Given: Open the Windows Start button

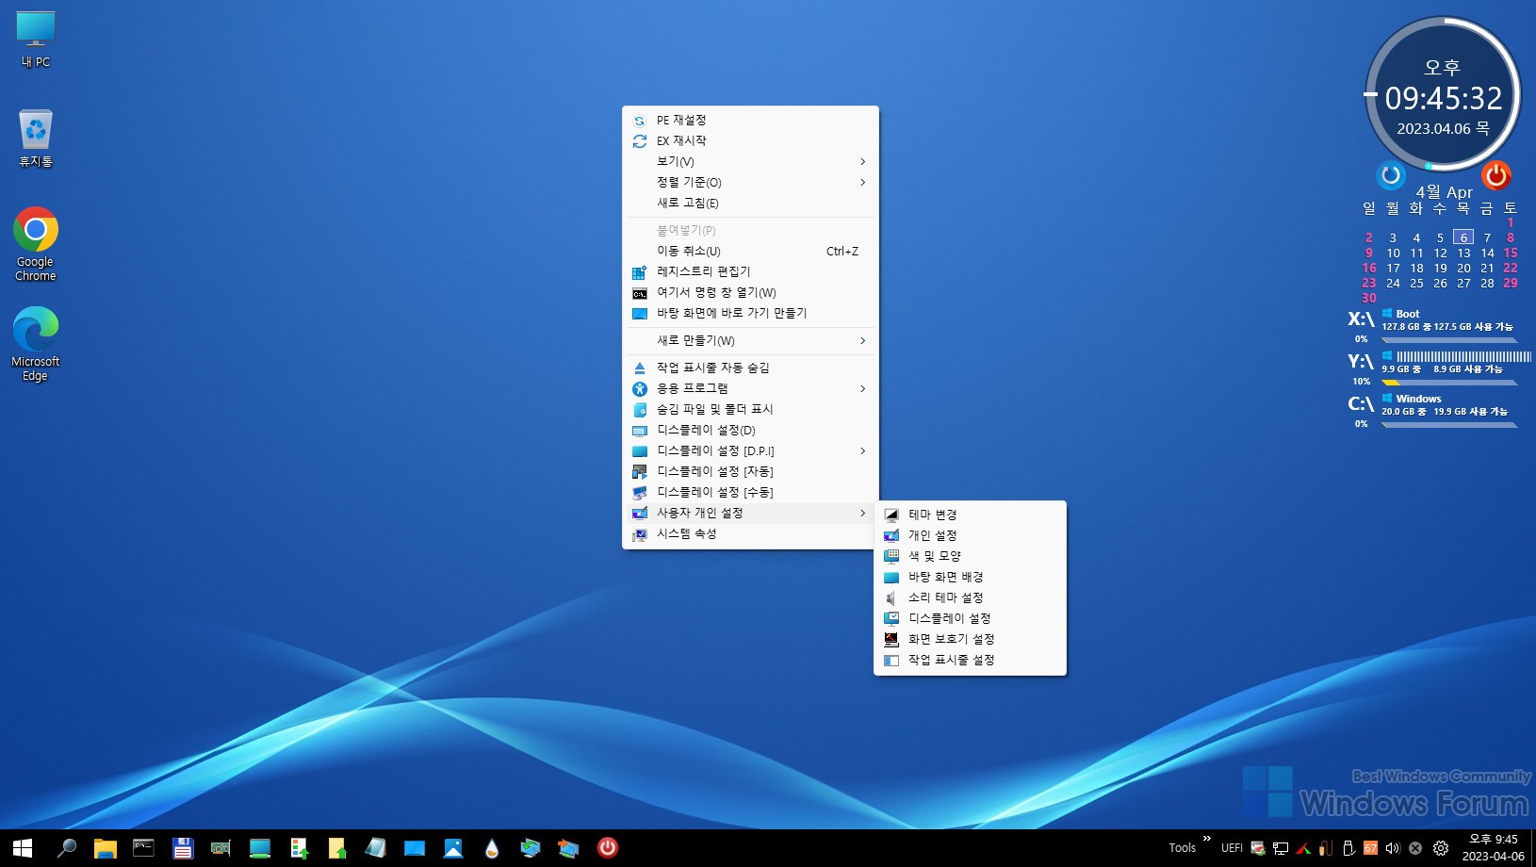Looking at the screenshot, I should point(23,848).
